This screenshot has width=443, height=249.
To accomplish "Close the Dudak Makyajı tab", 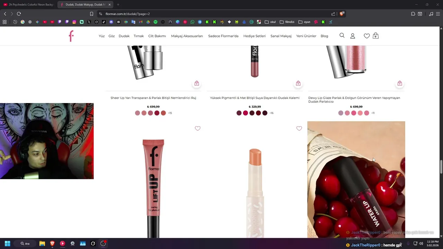I will click(x=109, y=4).
